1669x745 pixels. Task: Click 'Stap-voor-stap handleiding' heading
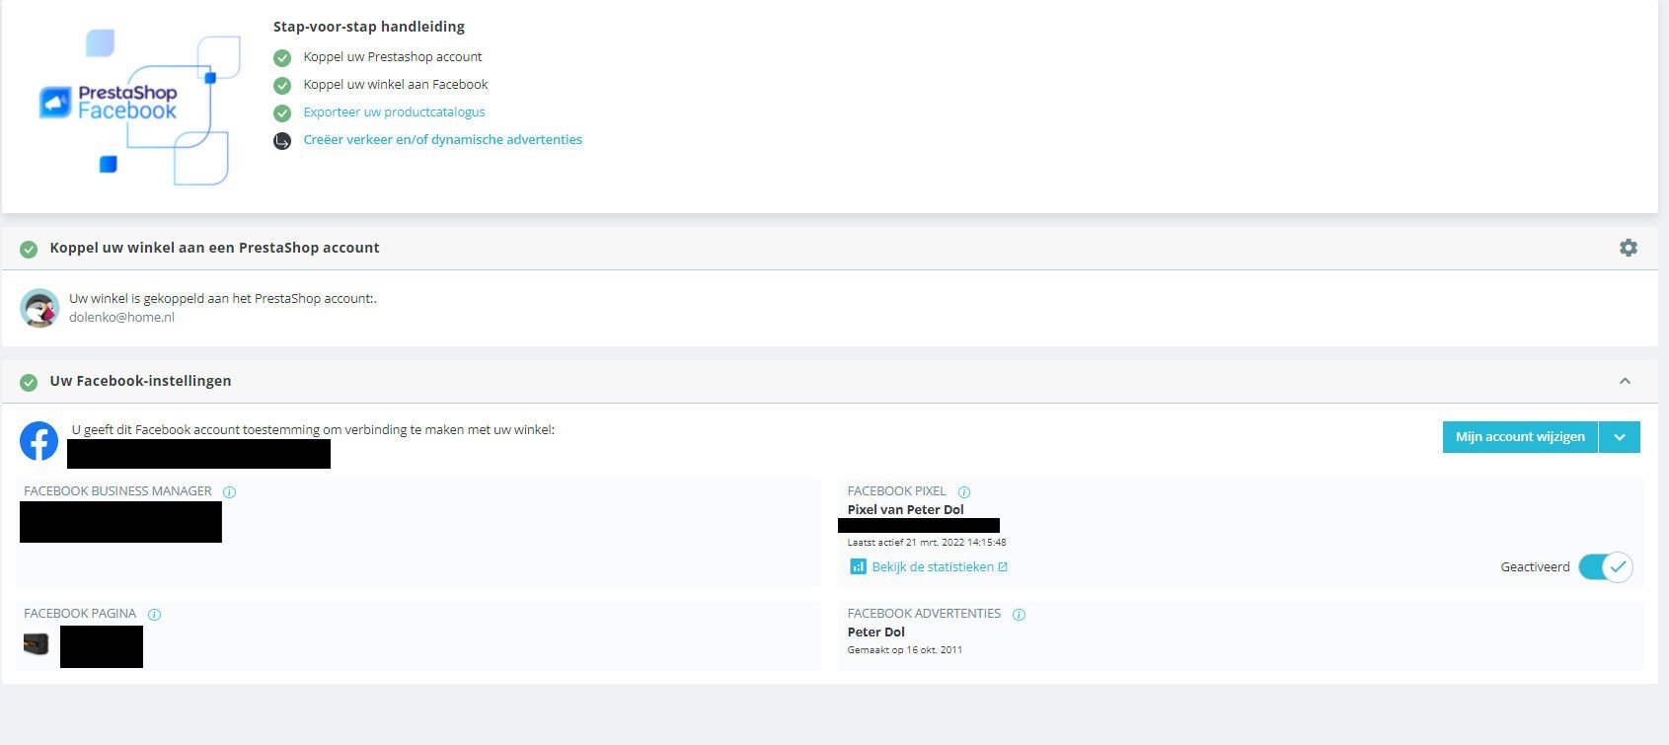click(x=369, y=27)
